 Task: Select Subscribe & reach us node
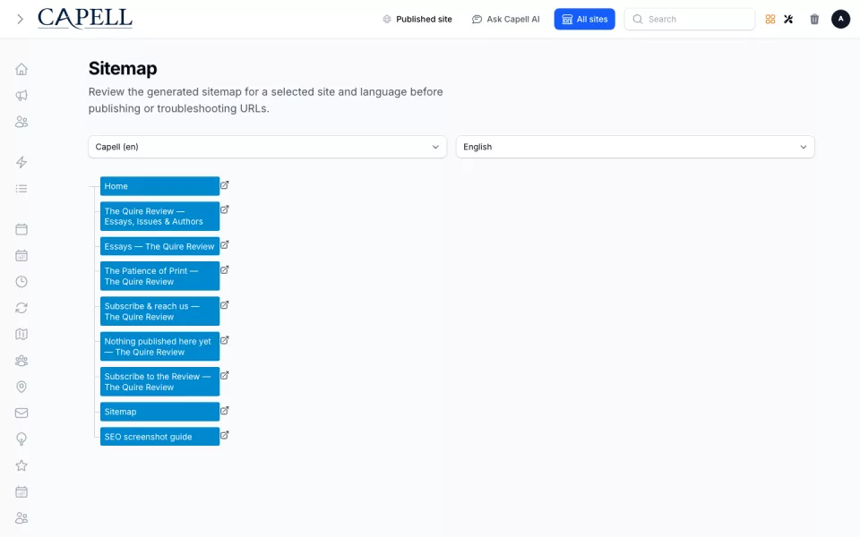(x=159, y=311)
